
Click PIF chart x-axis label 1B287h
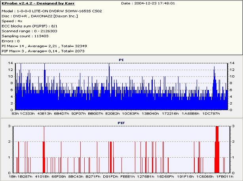click(25, 177)
